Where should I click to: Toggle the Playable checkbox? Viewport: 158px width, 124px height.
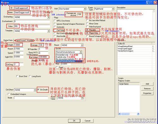pos(87,30)
